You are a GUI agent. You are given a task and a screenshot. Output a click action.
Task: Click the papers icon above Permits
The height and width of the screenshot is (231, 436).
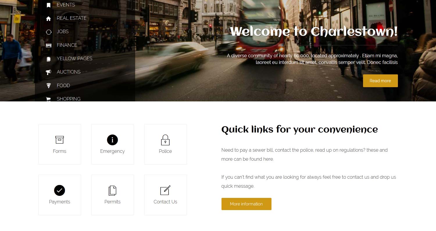click(112, 191)
